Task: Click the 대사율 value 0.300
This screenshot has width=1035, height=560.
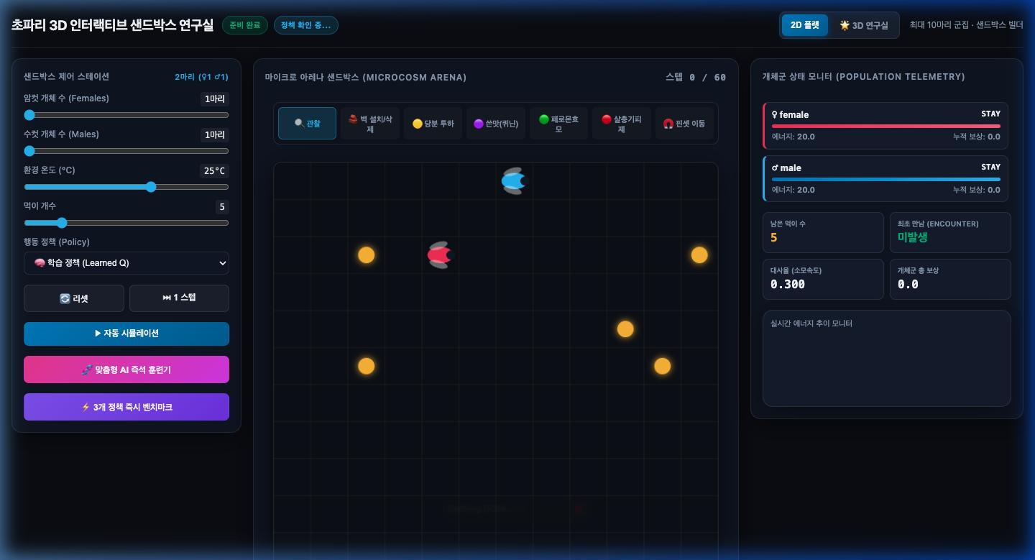Action: [x=788, y=284]
